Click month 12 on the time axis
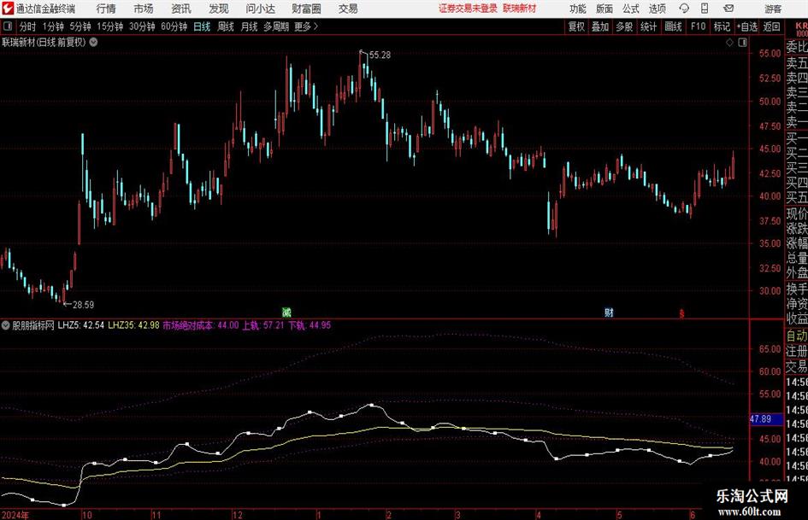Screen dimensions: 808x520 coord(238,515)
